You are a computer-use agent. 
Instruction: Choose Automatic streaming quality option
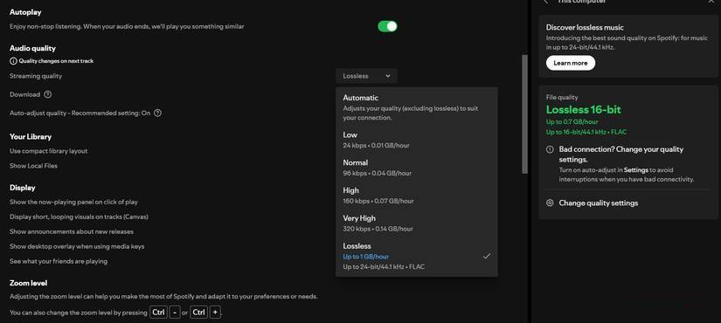pos(417,107)
